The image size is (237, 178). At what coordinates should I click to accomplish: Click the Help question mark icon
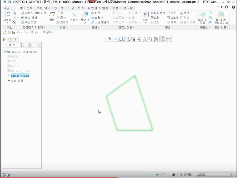[234, 7]
